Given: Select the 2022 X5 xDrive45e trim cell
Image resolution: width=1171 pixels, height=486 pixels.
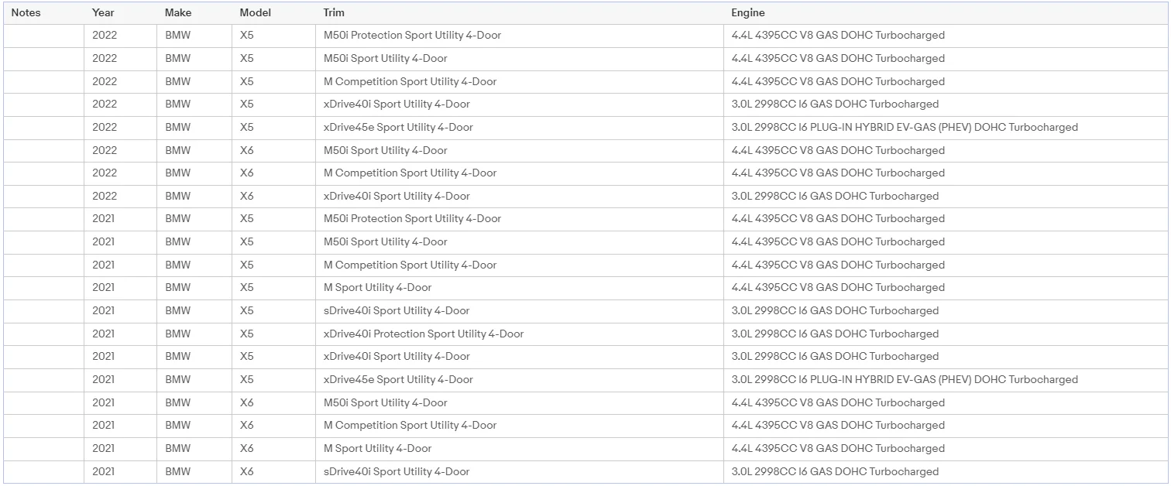Looking at the screenshot, I should click(x=520, y=128).
